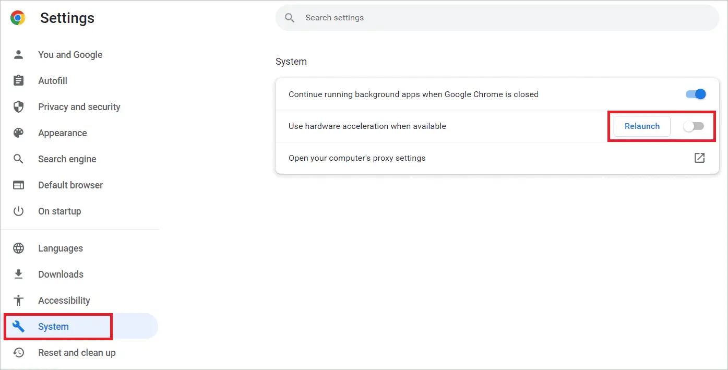The width and height of the screenshot is (728, 370).
Task: Open Languages via the globe icon
Action: pos(18,248)
